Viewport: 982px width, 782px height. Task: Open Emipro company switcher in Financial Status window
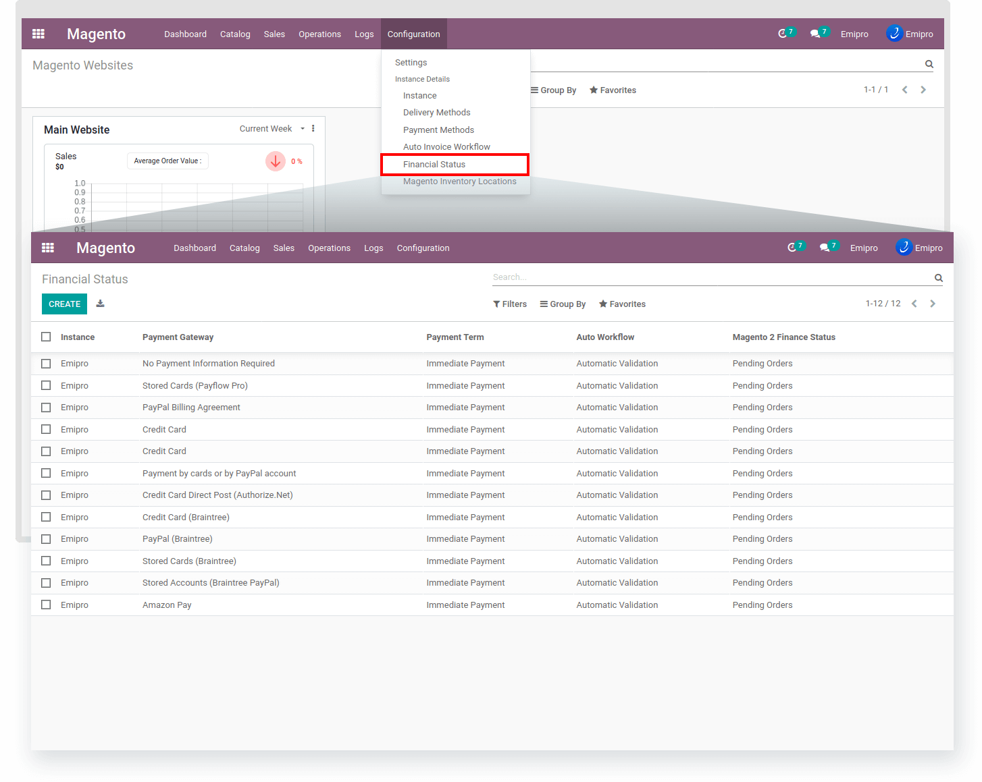click(864, 248)
